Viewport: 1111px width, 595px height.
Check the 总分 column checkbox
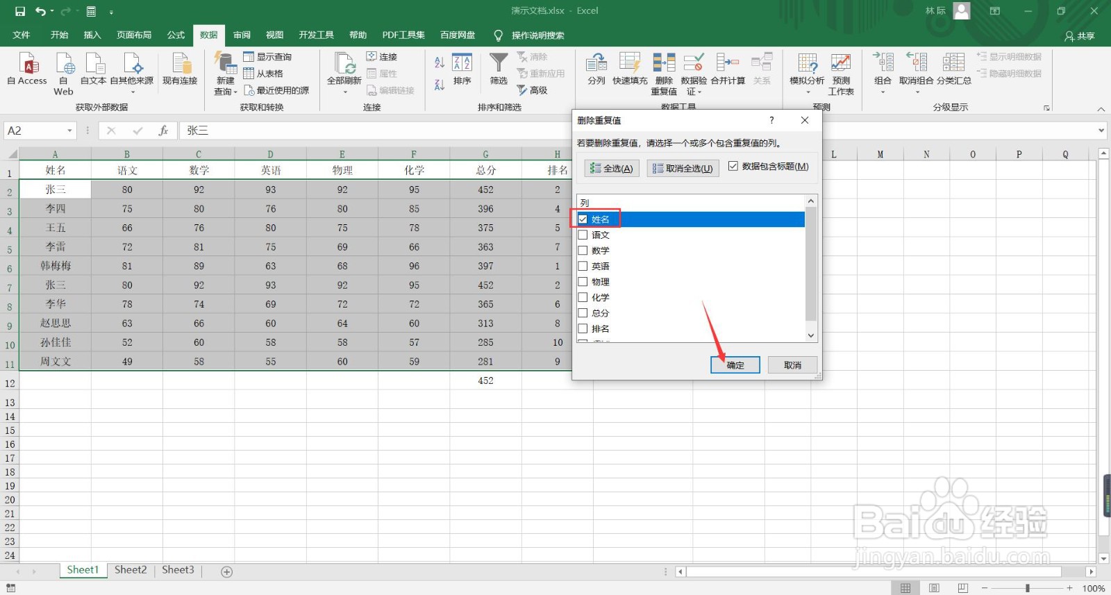[583, 313]
